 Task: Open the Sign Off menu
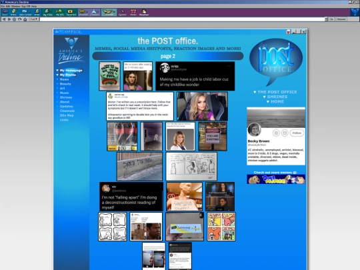(x=26, y=6)
